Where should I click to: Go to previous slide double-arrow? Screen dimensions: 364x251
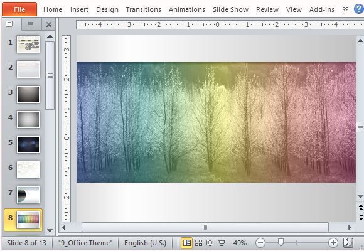(x=361, y=207)
